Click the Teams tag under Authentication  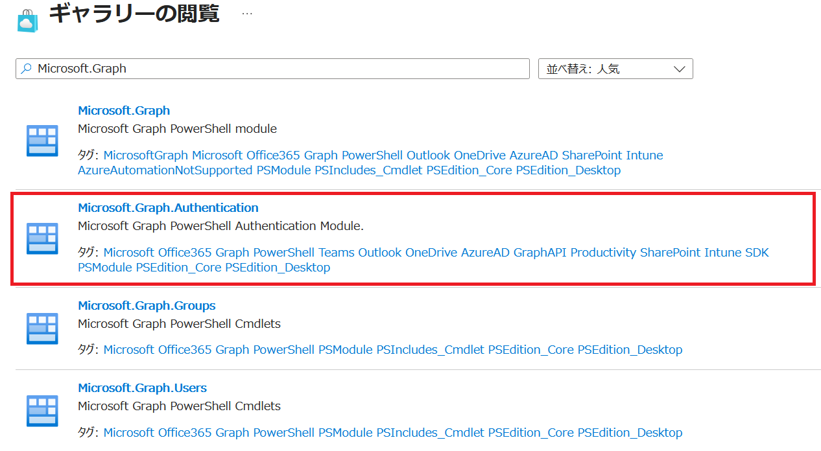pos(336,253)
